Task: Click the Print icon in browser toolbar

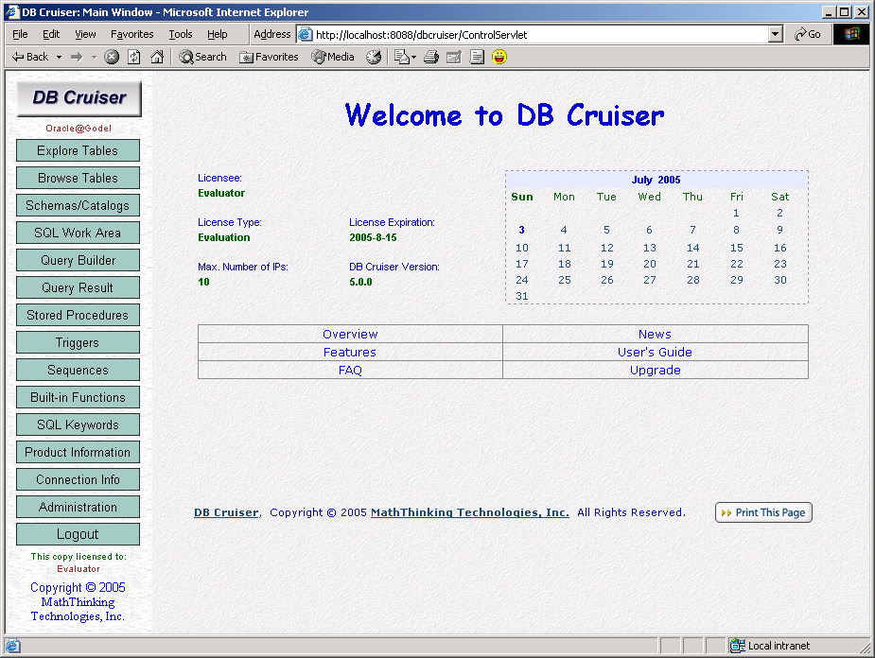Action: 431,57
